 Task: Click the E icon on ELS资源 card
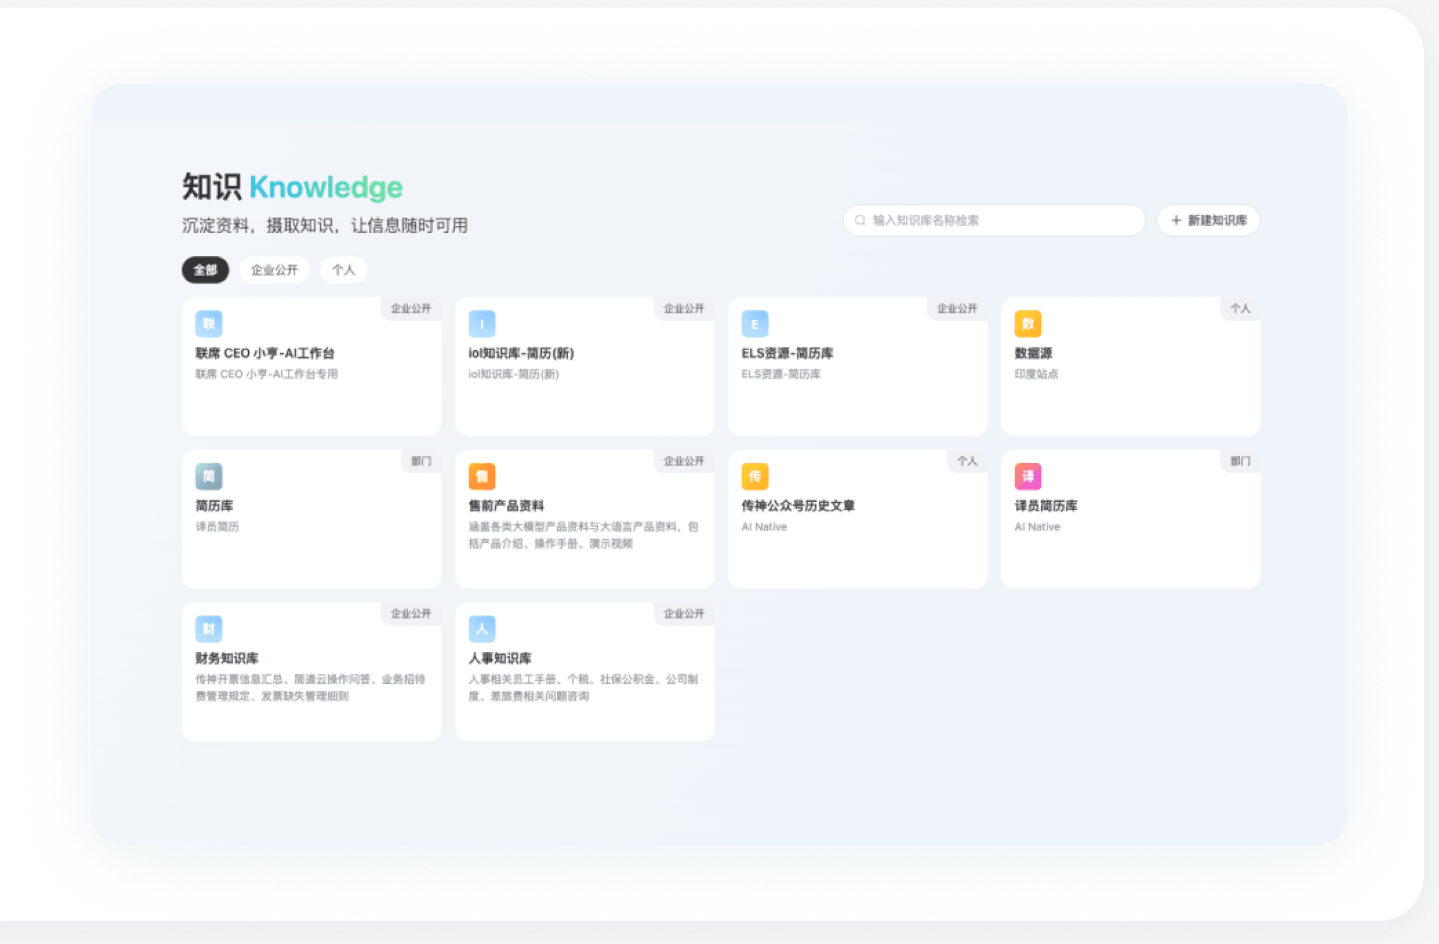(755, 324)
